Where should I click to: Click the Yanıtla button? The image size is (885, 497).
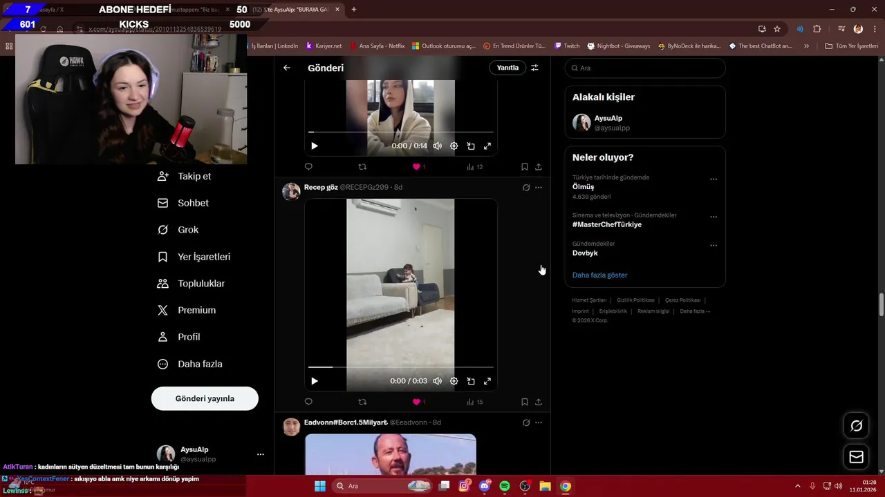(507, 68)
